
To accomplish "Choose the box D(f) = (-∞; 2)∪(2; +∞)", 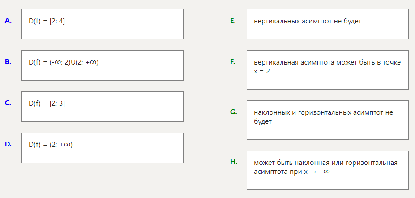I will 102,65.
